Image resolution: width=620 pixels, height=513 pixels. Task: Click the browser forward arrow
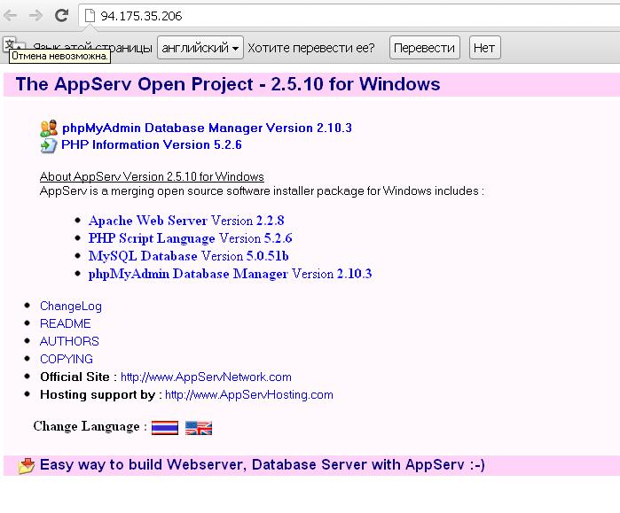pyautogui.click(x=36, y=15)
